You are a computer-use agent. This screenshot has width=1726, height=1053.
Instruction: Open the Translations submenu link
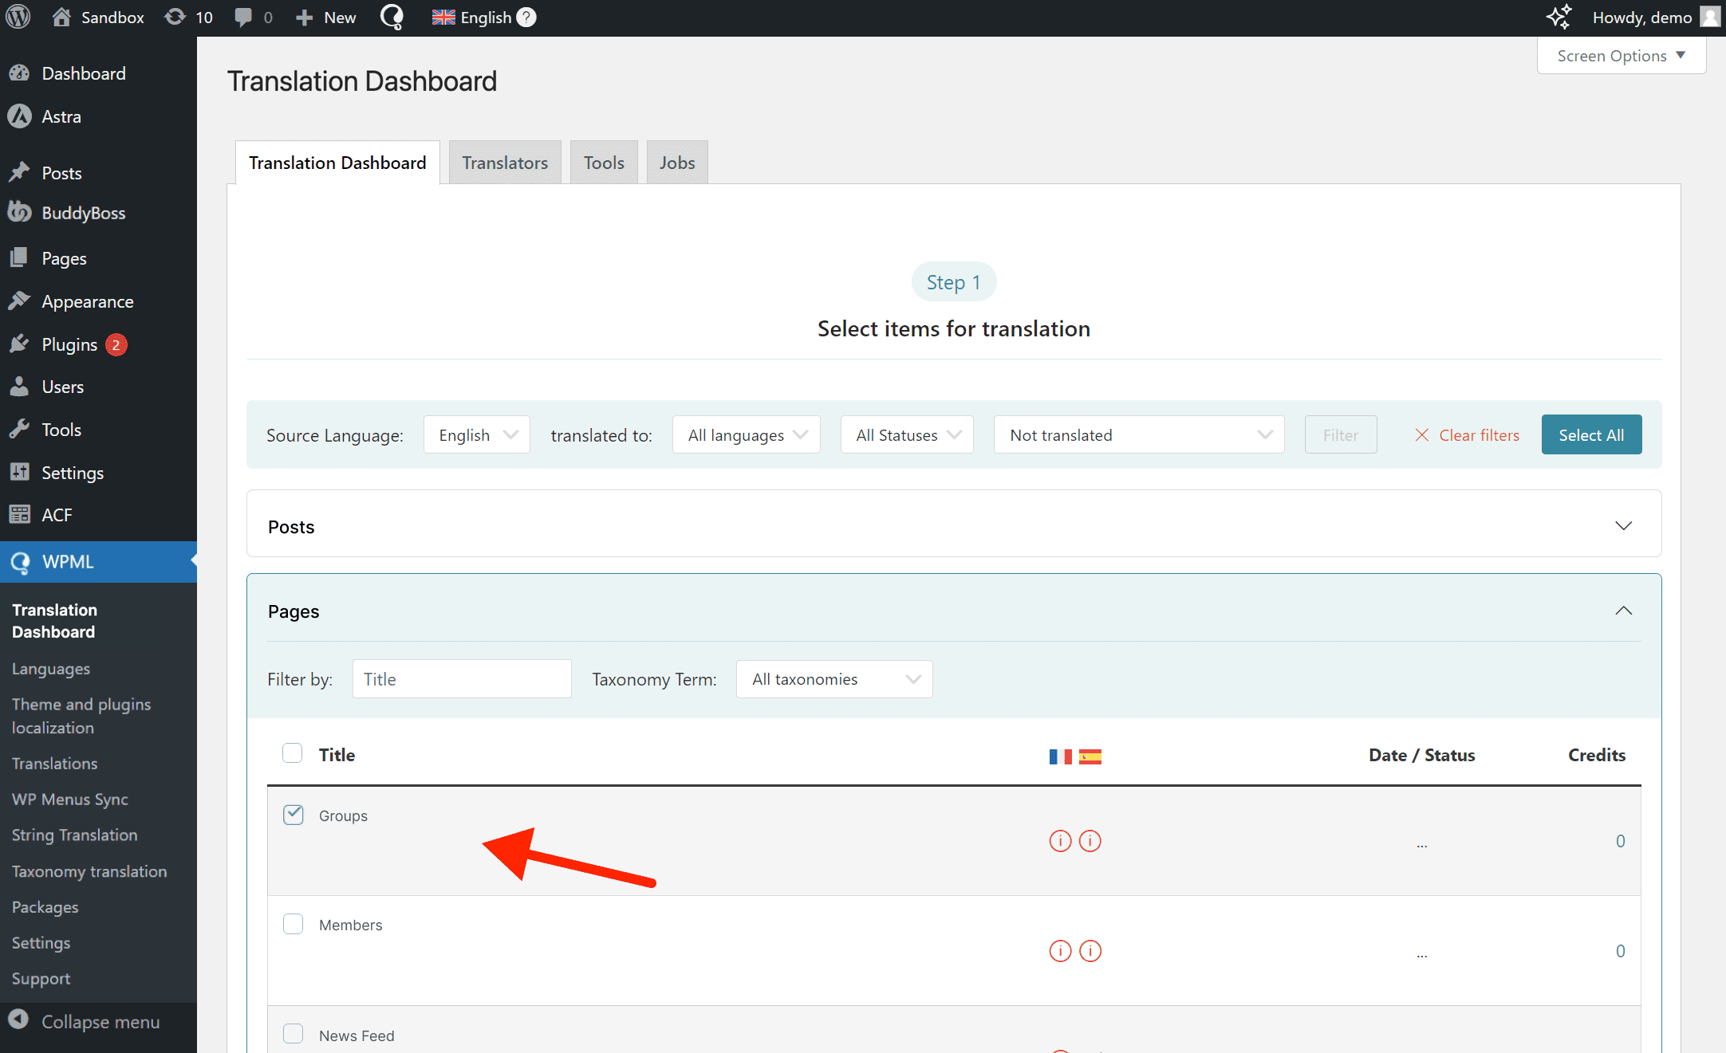coord(55,764)
